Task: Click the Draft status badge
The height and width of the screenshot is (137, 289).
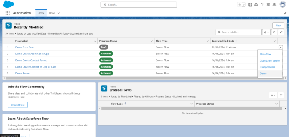Action: [x=104, y=47]
